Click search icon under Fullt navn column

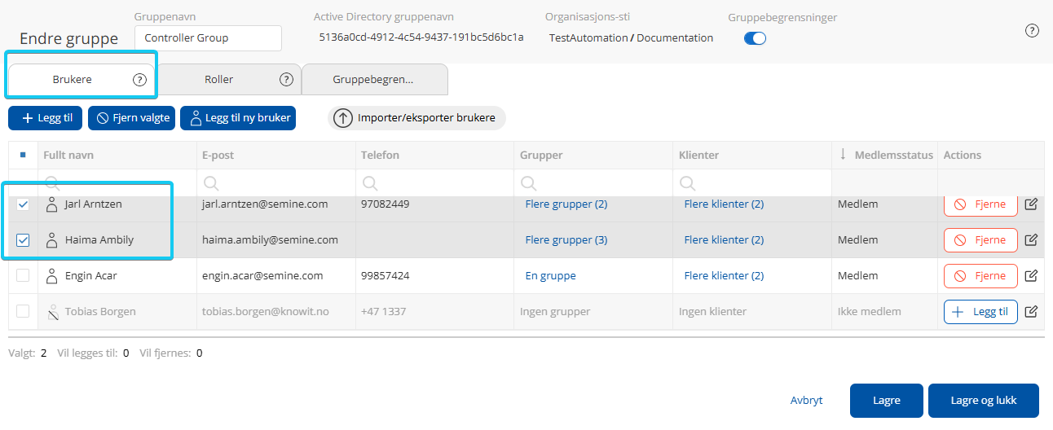(52, 182)
